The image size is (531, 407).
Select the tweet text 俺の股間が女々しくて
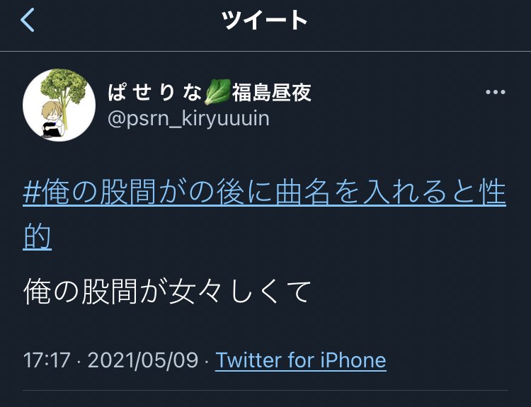(x=167, y=291)
